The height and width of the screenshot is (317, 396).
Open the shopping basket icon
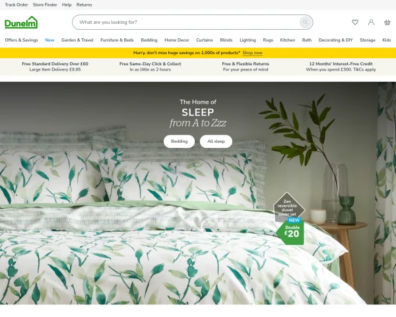pos(387,22)
